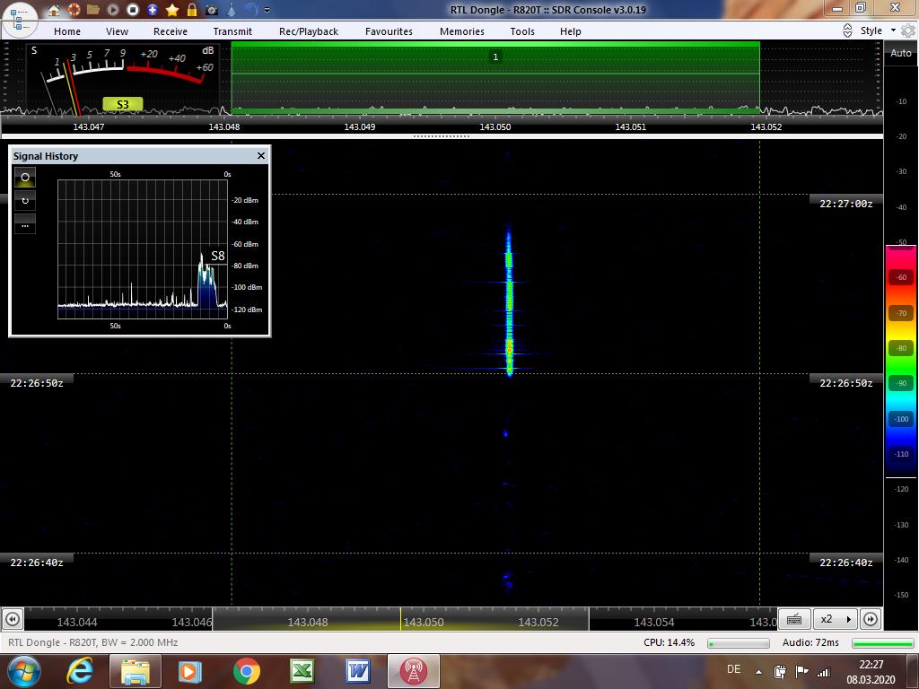Click the yellow star favourites icon
Image resolution: width=919 pixels, height=689 pixels.
point(172,10)
